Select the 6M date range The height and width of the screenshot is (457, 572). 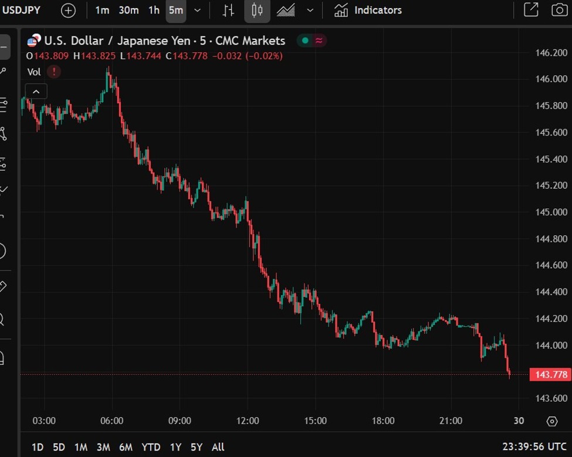(126, 447)
